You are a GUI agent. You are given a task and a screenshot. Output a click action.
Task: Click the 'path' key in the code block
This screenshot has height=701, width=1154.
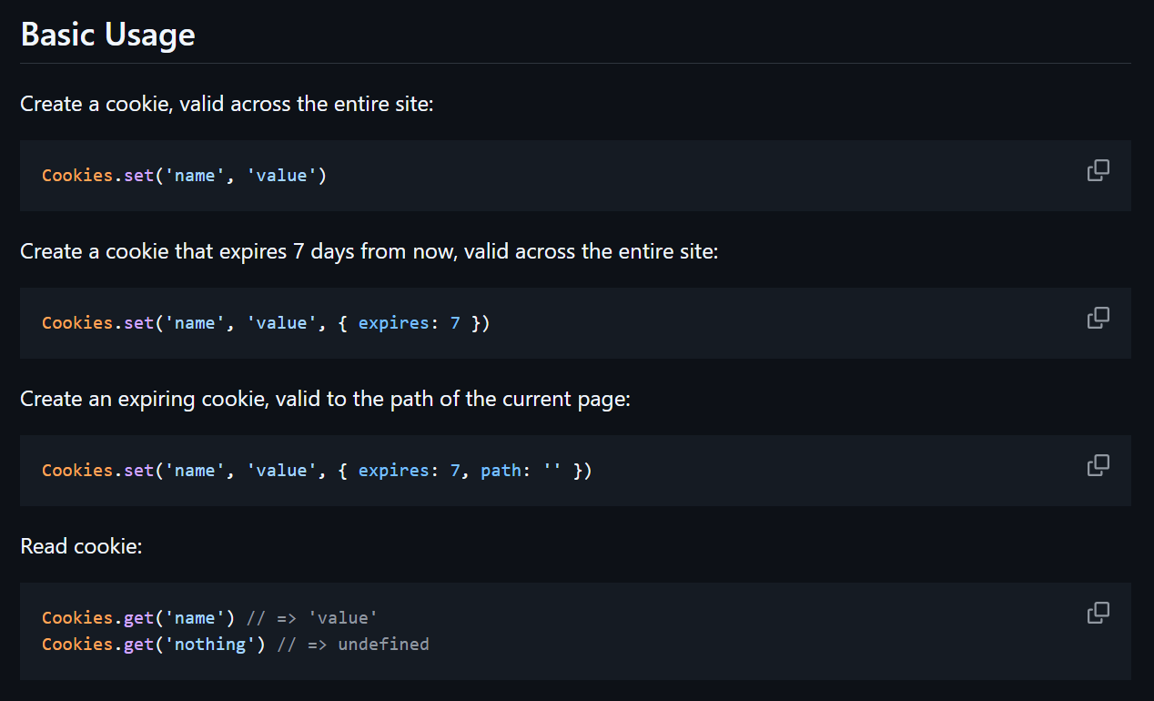coord(501,471)
